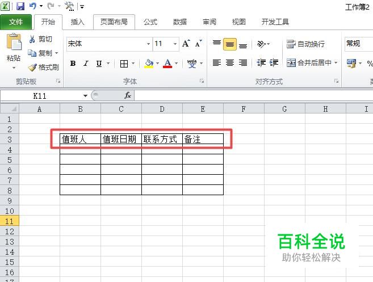Switch to the 开始 (Home) tab
The image size is (373, 282).
[x=48, y=22]
